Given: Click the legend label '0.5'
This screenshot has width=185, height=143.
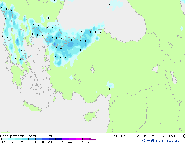Looking at the screenshot, I should tap(10, 142).
